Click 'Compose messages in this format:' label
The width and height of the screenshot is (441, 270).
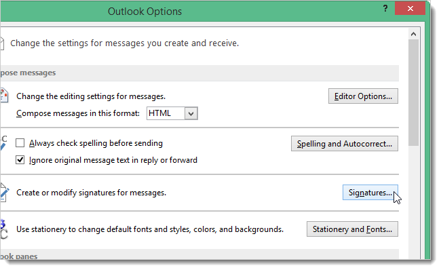pyautogui.click(x=78, y=113)
